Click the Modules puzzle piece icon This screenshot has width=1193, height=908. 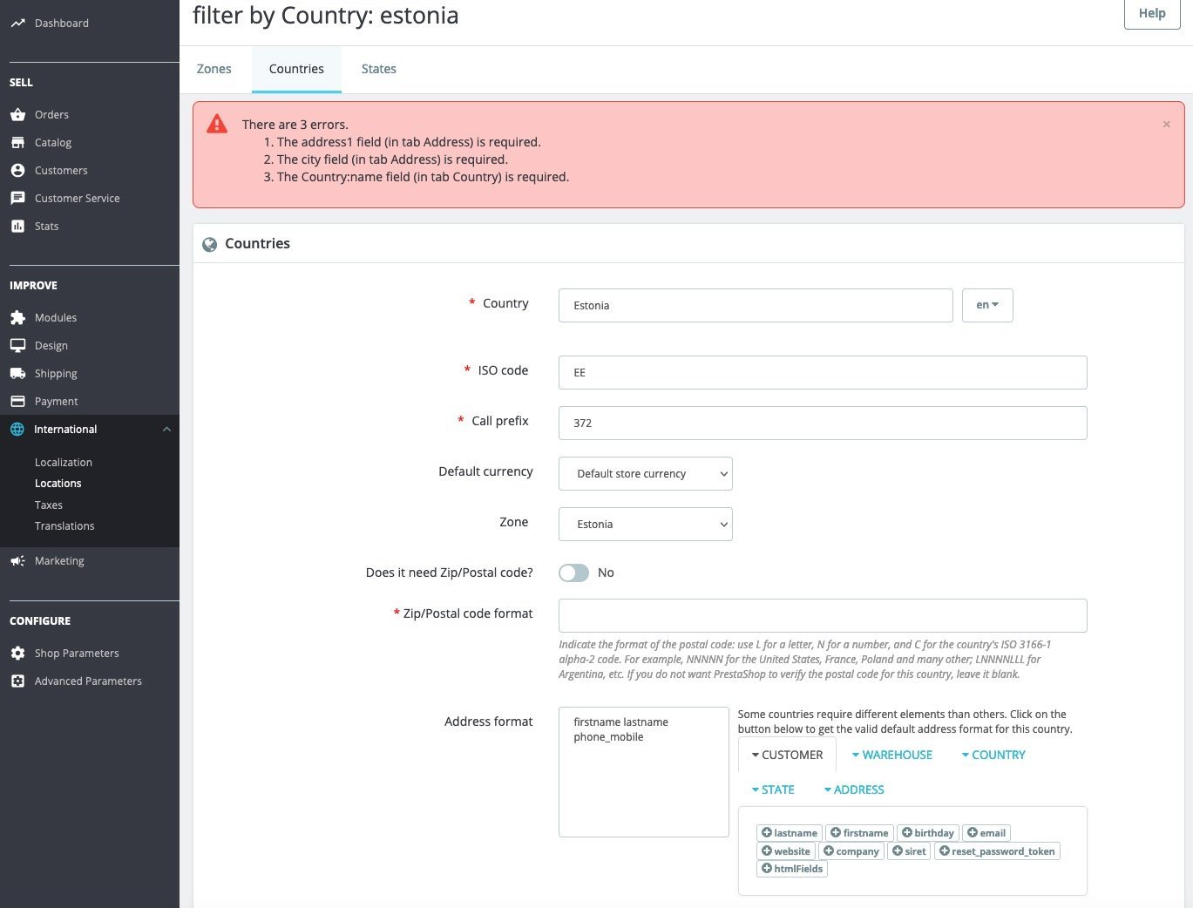[17, 318]
